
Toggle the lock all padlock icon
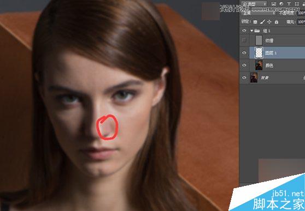(277, 22)
